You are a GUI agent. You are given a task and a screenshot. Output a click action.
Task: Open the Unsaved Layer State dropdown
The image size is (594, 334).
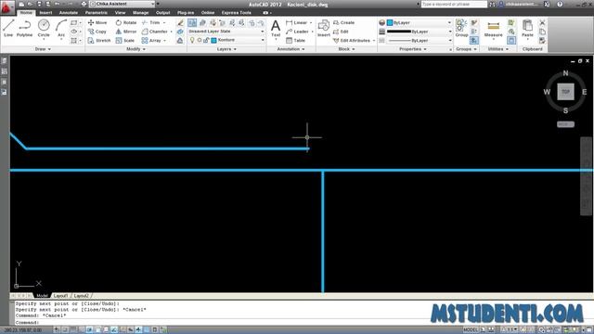[226, 31]
